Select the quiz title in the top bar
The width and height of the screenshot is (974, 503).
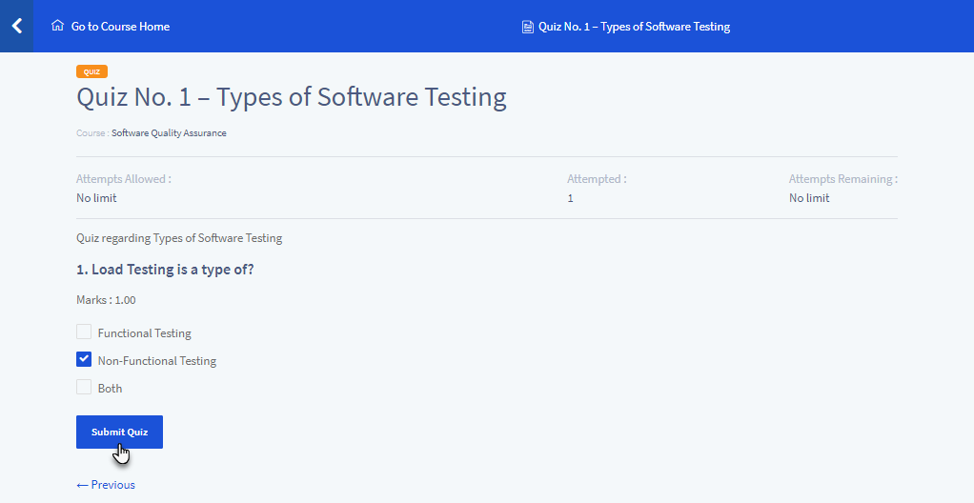[x=634, y=27]
